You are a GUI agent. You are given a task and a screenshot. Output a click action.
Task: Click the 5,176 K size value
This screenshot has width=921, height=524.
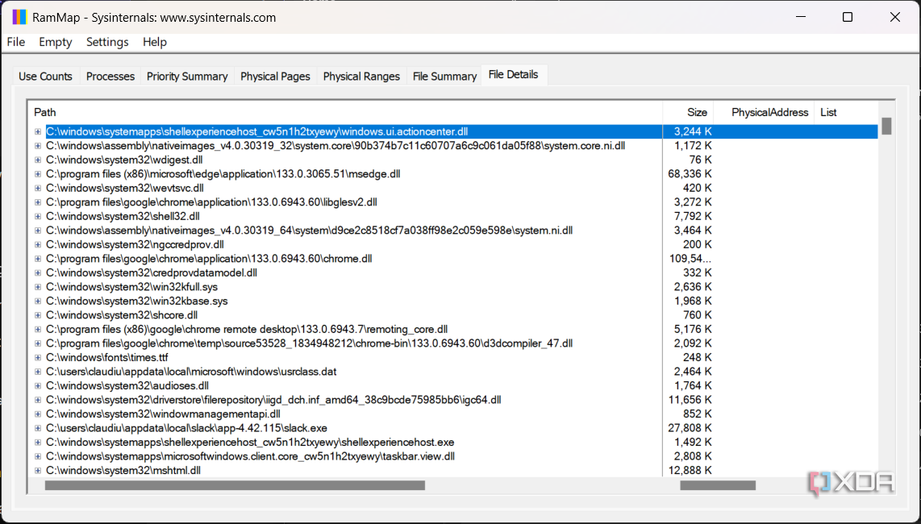[x=693, y=329]
